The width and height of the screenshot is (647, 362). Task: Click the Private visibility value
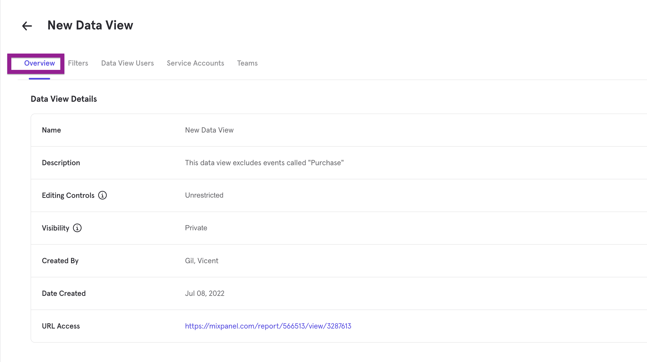[x=196, y=228]
